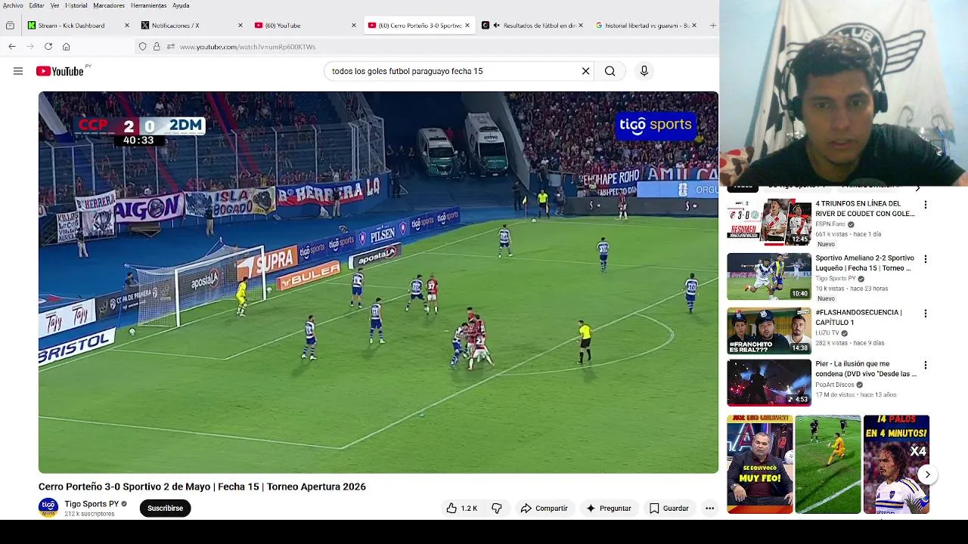Image resolution: width=968 pixels, height=544 pixels.
Task: Show next Shorts with right arrow button
Action: (x=927, y=474)
